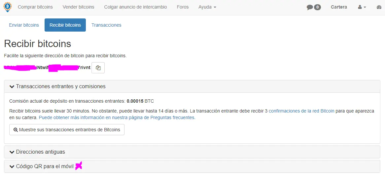
Task: Collapse Transacciones entrantes y comisiones section
Action: [x=192, y=86]
